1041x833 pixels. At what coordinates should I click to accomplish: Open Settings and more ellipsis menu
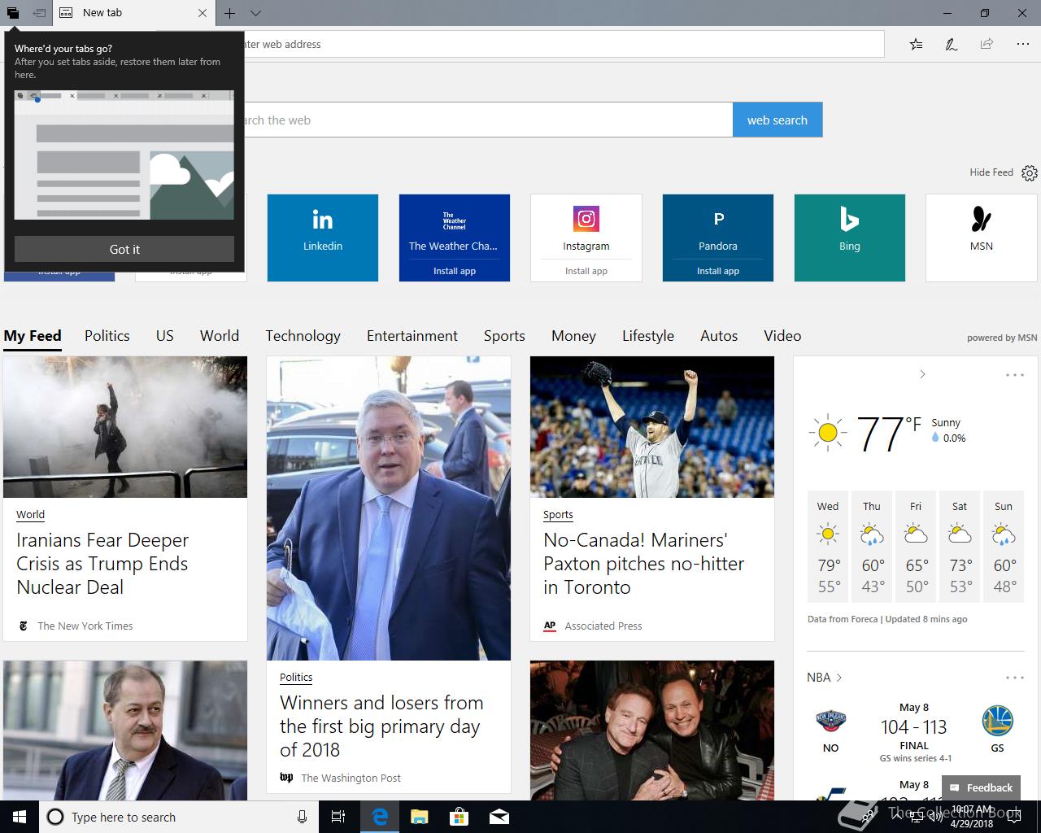tap(1023, 44)
